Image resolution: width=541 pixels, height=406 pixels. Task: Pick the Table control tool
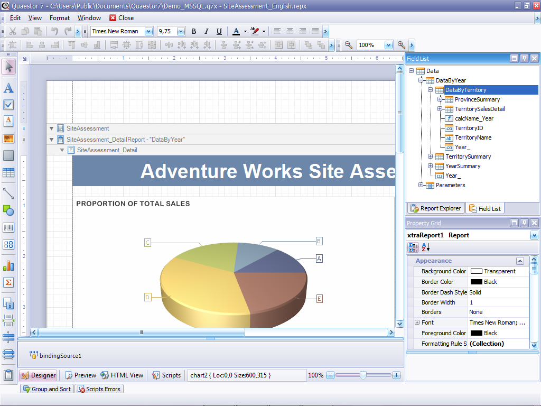click(x=8, y=173)
